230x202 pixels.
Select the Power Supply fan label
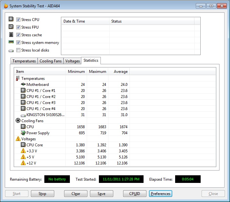click(x=38, y=133)
